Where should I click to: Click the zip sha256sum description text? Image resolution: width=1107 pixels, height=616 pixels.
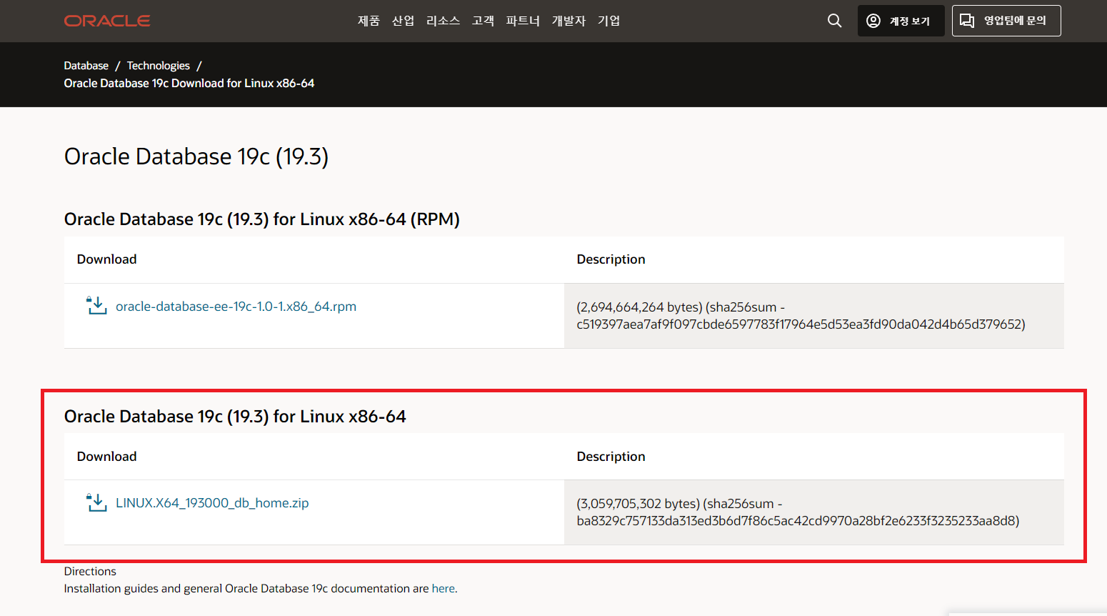(798, 512)
